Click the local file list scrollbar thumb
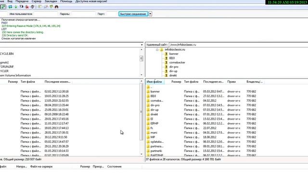This screenshot has height=173, width=308. coord(141,111)
